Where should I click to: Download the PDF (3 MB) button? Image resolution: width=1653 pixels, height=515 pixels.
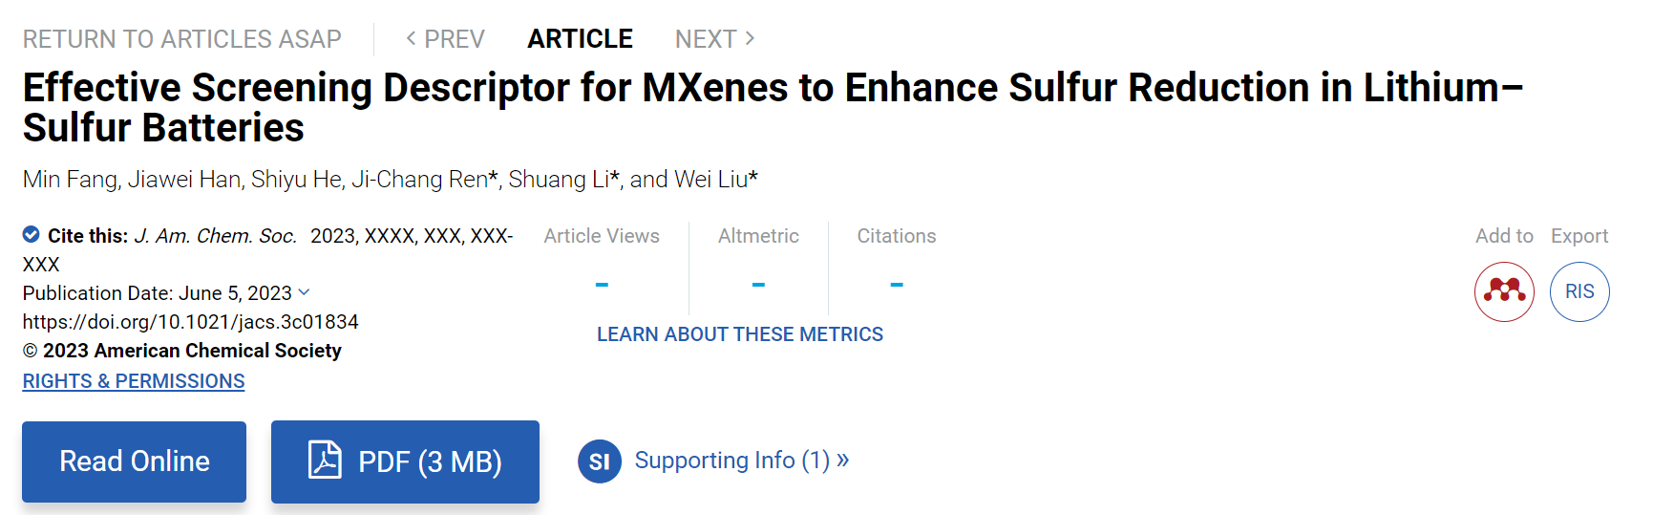(405, 461)
